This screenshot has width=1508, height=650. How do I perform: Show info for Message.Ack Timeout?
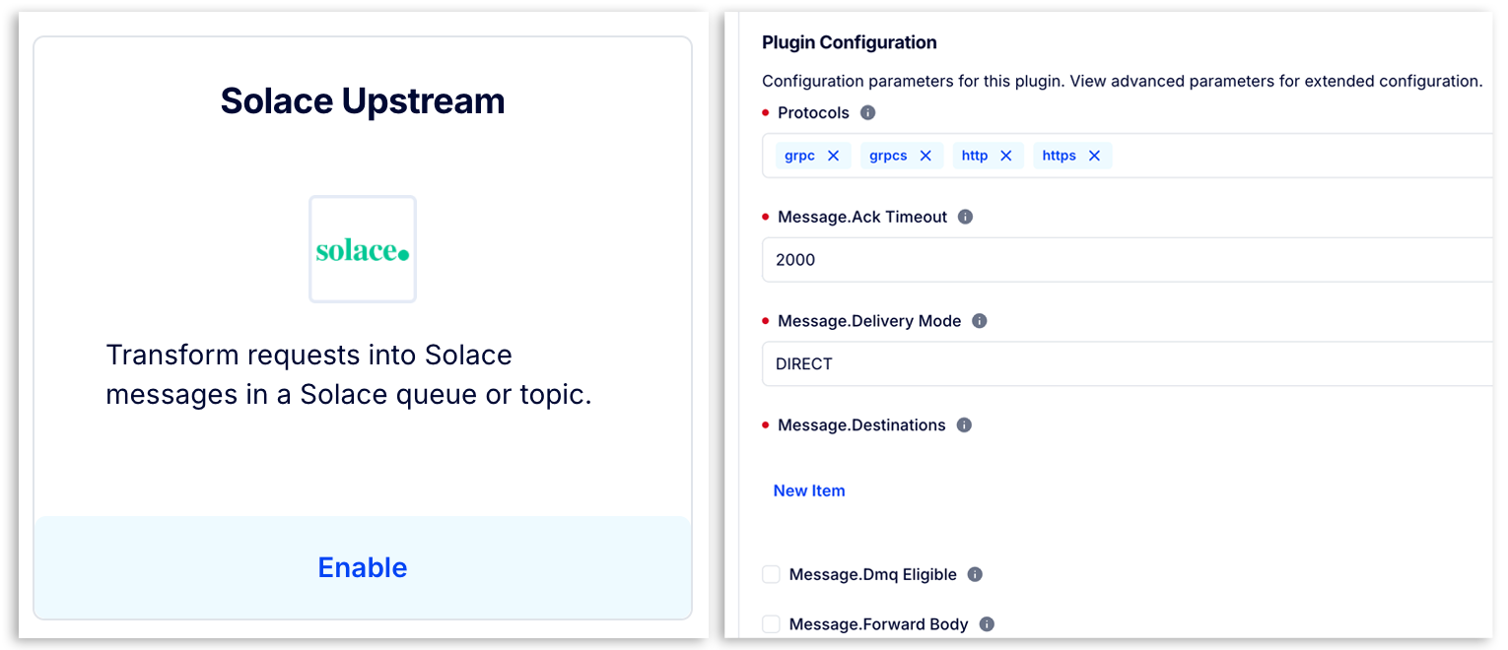[x=966, y=217]
